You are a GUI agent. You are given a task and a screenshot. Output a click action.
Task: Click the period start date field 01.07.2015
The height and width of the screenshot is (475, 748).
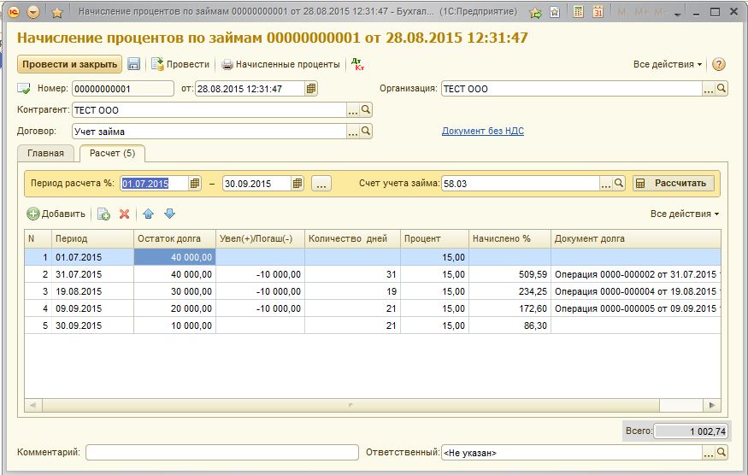point(155,184)
